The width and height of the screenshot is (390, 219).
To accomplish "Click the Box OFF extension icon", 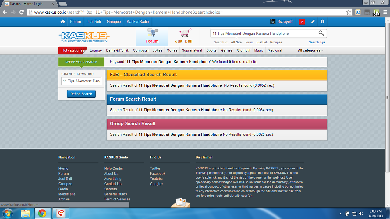I will (x=376, y=12).
